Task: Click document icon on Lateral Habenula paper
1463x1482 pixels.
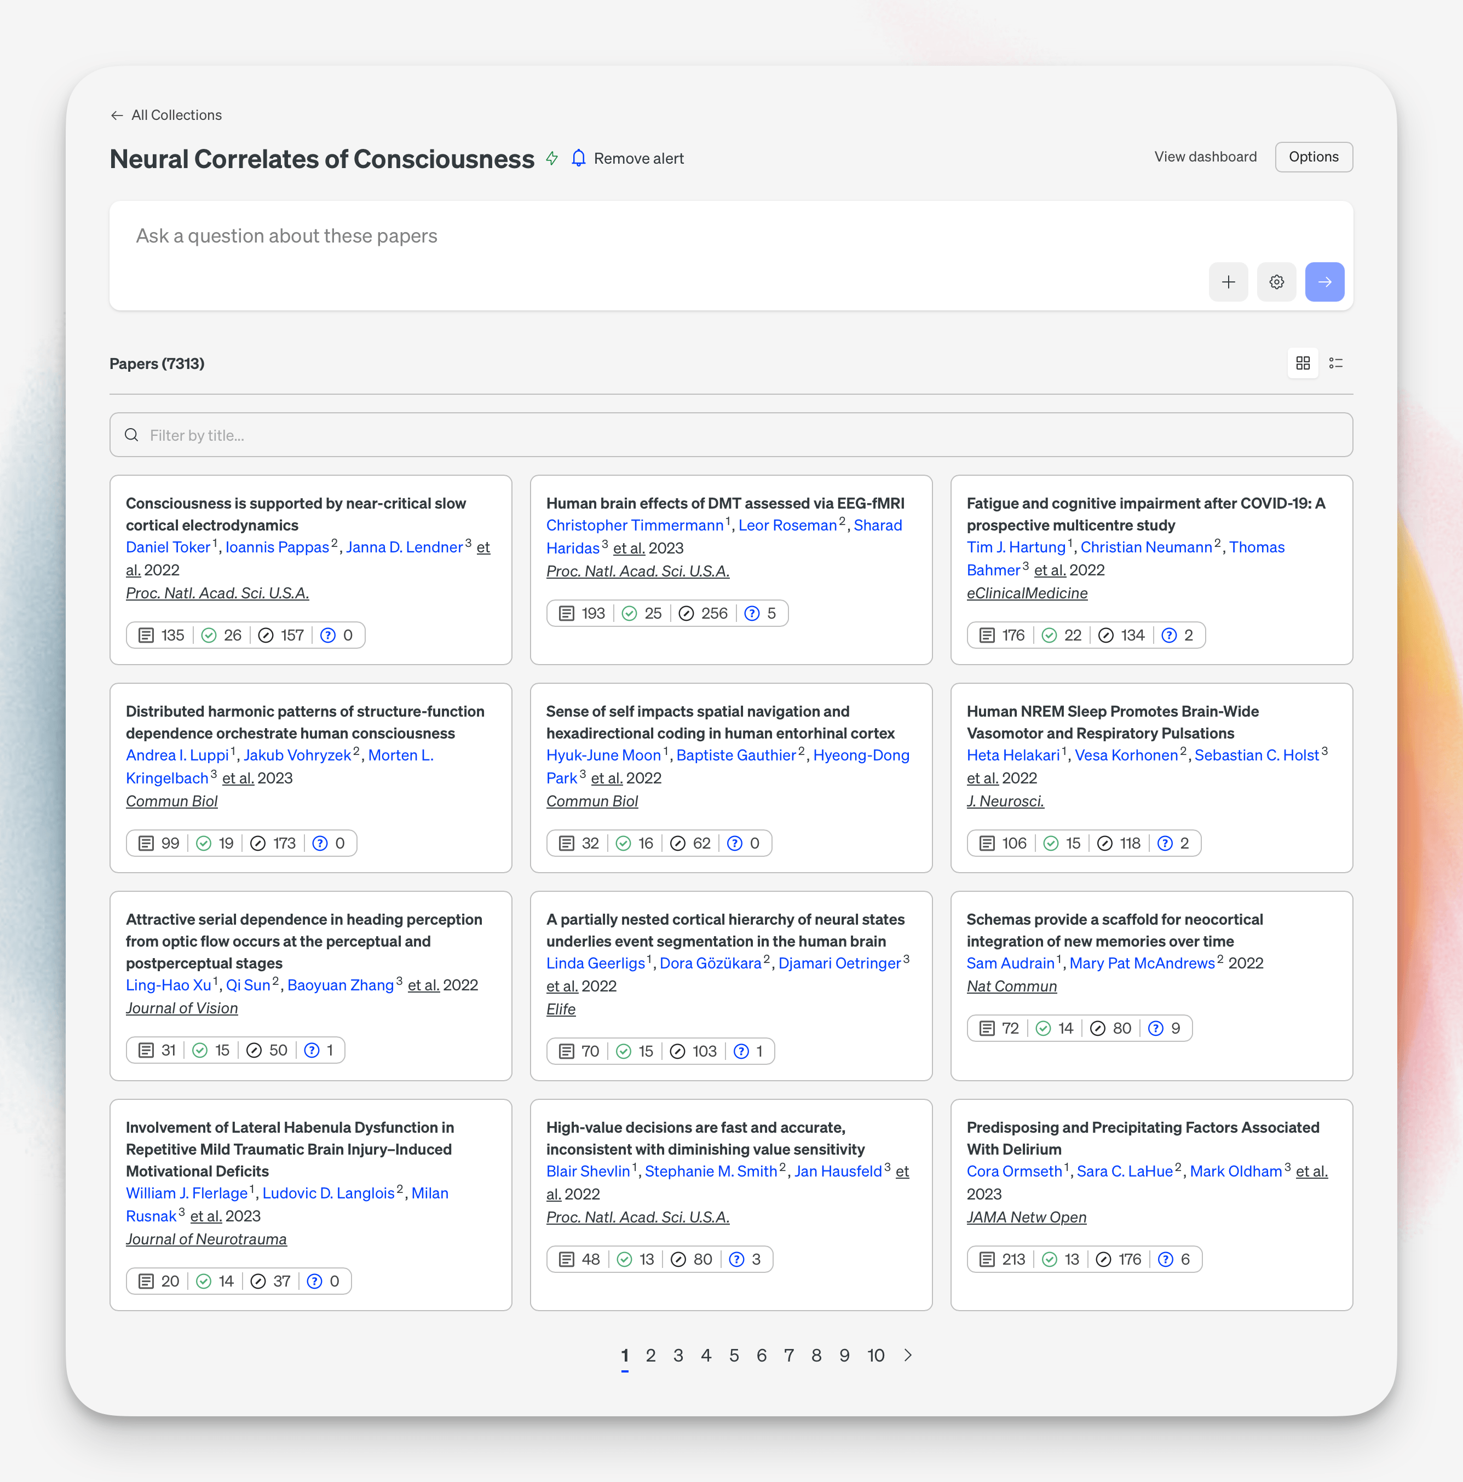Action: 146,1281
